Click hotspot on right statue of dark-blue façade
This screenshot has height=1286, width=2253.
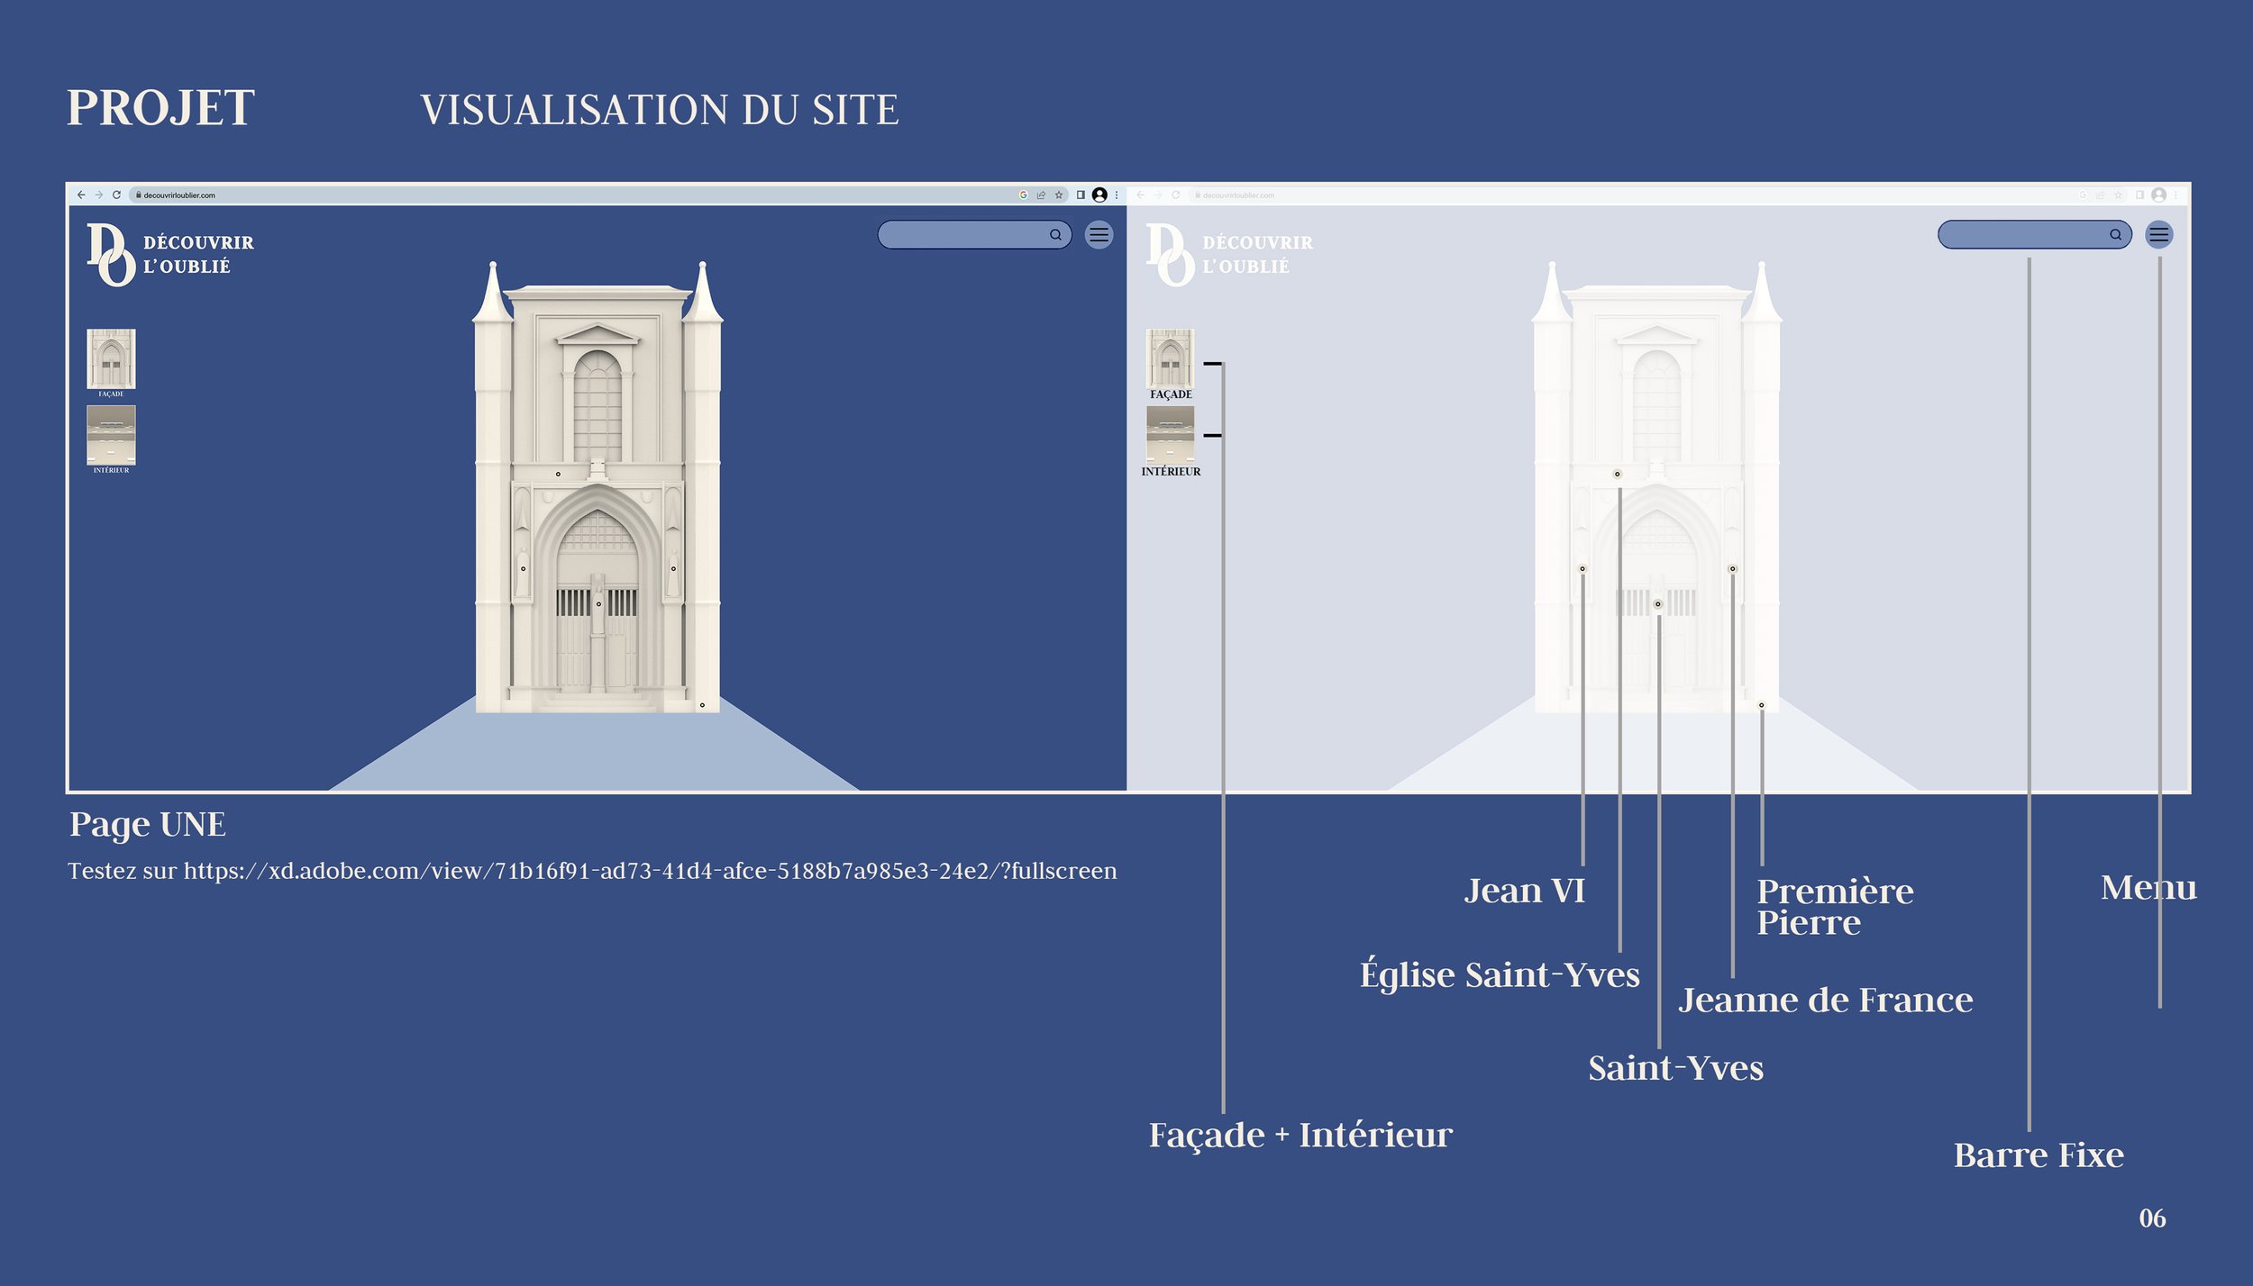pyautogui.click(x=673, y=568)
